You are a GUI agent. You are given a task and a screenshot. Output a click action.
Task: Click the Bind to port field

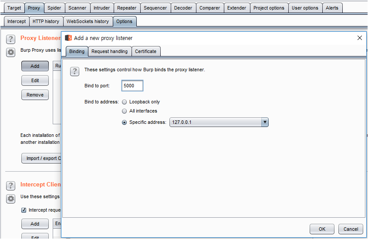click(132, 86)
